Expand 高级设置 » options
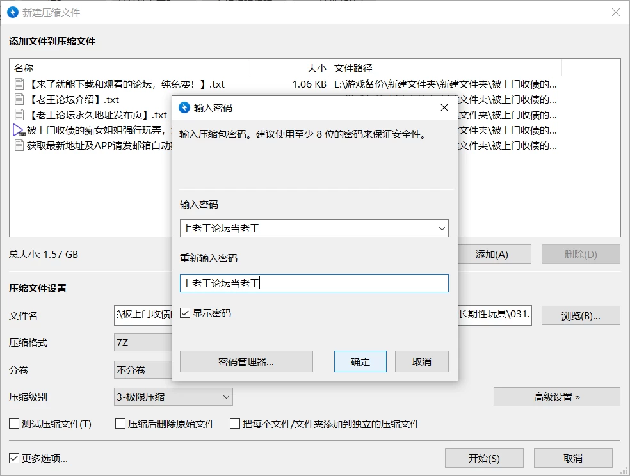The image size is (630, 476). [557, 397]
